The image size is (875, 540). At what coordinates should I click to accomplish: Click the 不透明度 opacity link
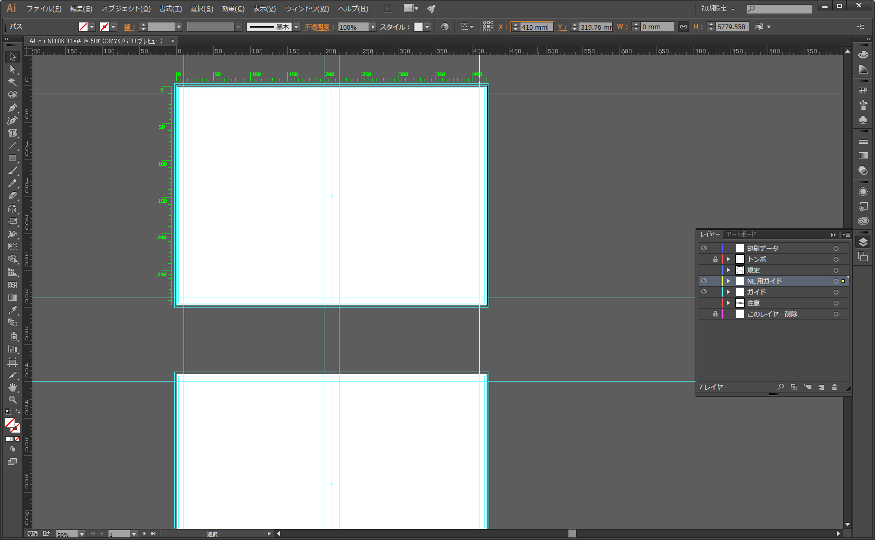coord(319,27)
